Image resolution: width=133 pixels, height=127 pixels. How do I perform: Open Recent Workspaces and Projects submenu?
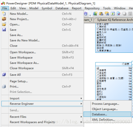[x=42, y=122]
